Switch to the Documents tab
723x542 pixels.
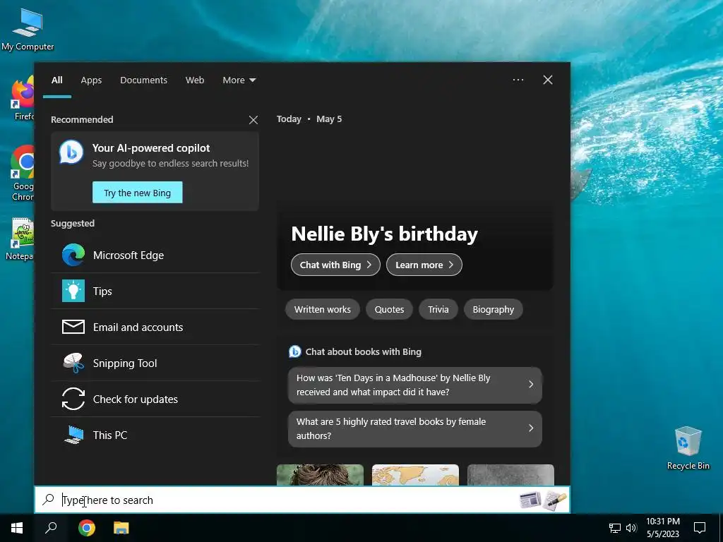143,80
